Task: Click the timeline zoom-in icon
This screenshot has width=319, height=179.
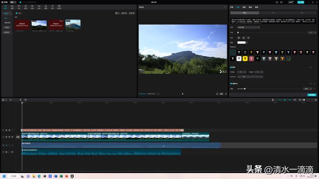Action: click(x=316, y=100)
